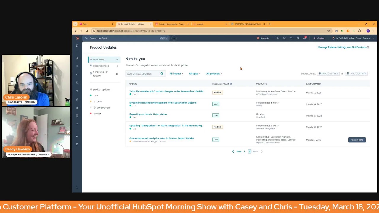Click the Upgrade button
The width and height of the screenshot is (379, 213).
(x=263, y=38)
